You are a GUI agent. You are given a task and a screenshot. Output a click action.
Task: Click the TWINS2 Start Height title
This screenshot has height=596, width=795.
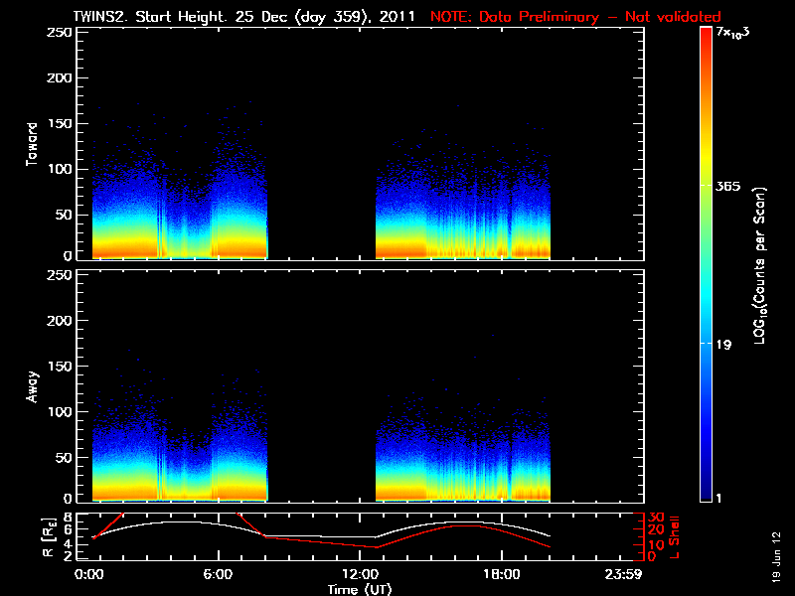coord(246,17)
